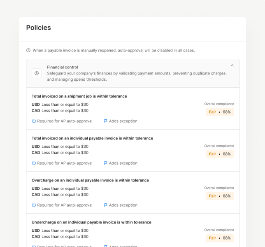Click the dollar icon beside Financial control
Viewport: 265px width, 247px height.
pyautogui.click(x=37, y=73)
